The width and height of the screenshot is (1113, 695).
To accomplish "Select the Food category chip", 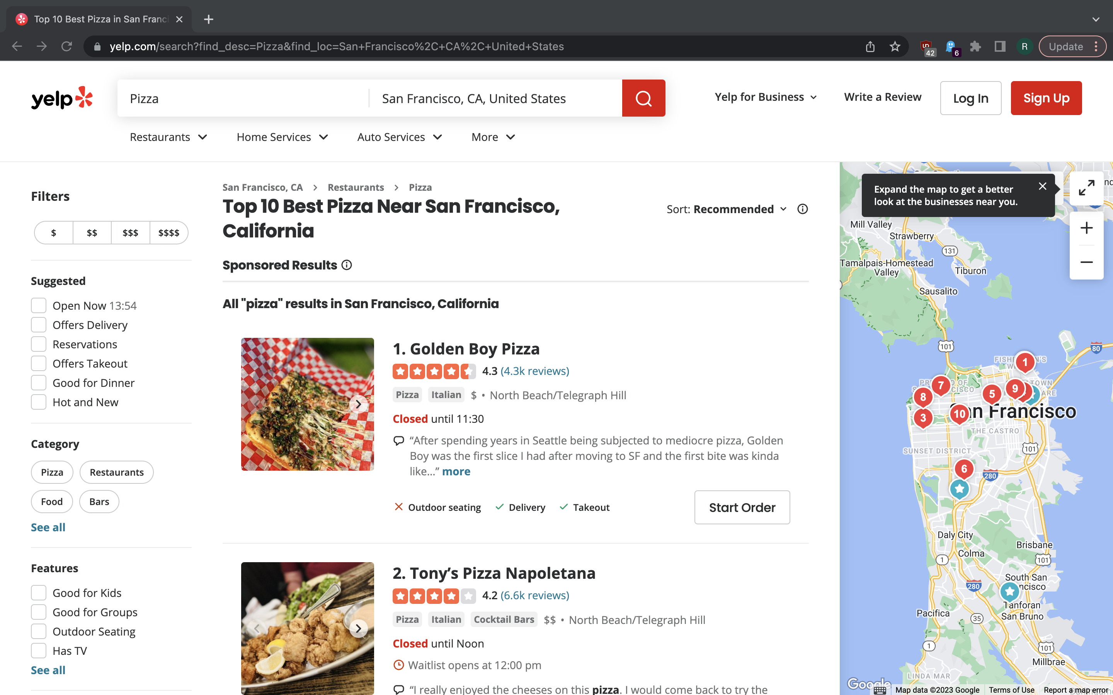I will tap(51, 502).
